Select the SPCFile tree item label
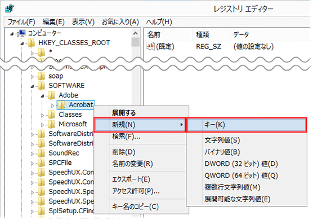The image size is (313, 220). click(x=60, y=163)
